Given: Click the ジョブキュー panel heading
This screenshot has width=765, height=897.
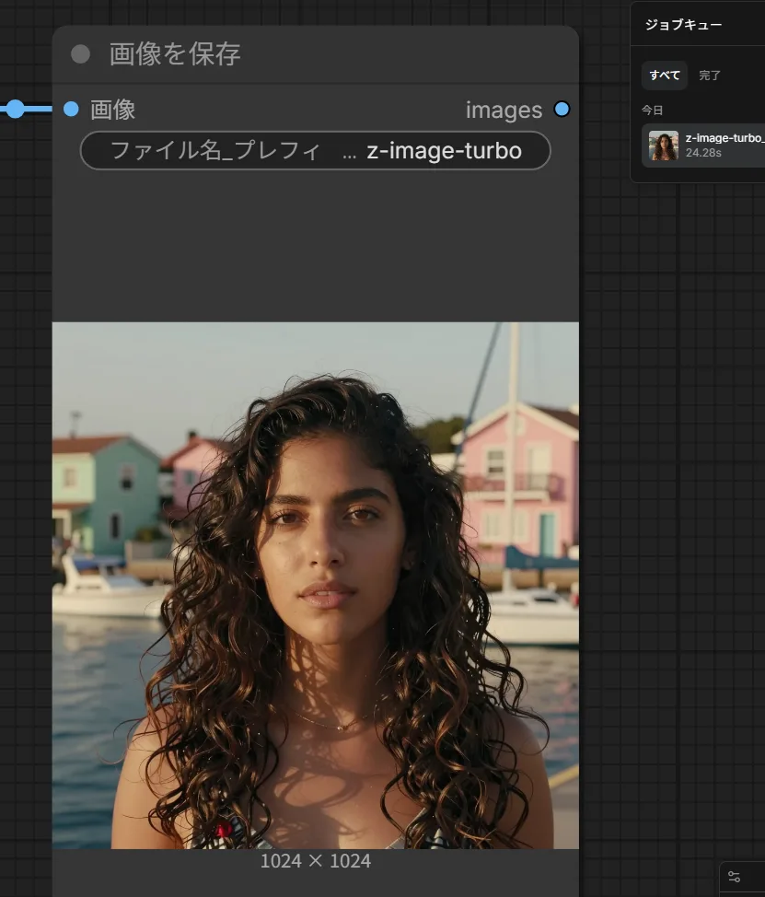Looking at the screenshot, I should pyautogui.click(x=683, y=25).
